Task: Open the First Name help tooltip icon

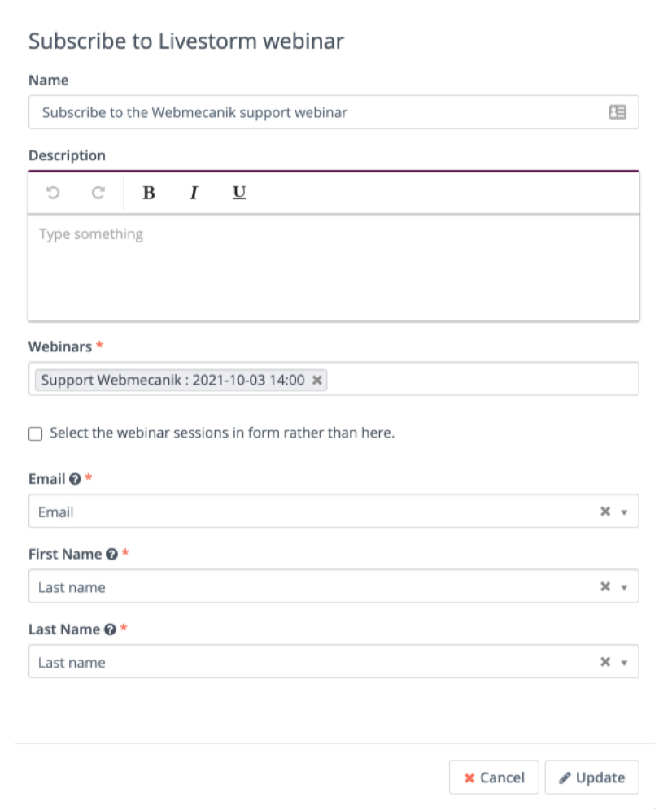Action: pyautogui.click(x=111, y=555)
